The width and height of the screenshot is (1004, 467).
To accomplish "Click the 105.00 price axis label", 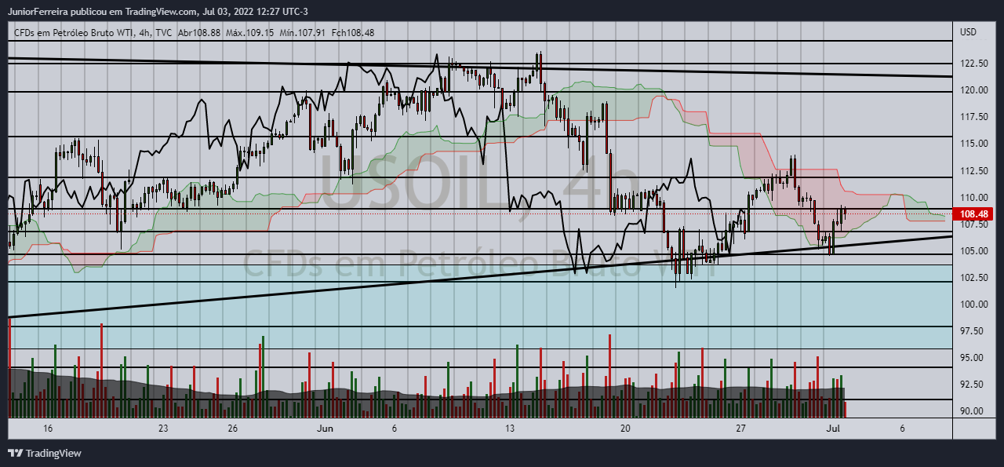I will click(x=973, y=250).
